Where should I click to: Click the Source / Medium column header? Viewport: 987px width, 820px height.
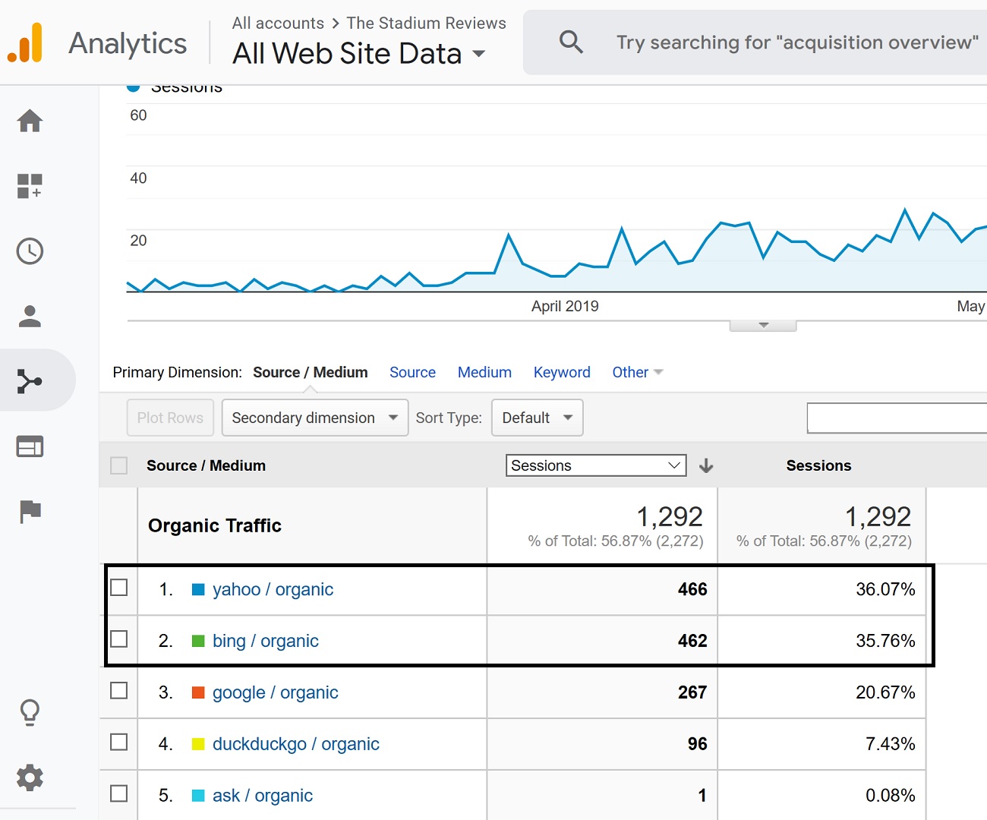pyautogui.click(x=206, y=465)
